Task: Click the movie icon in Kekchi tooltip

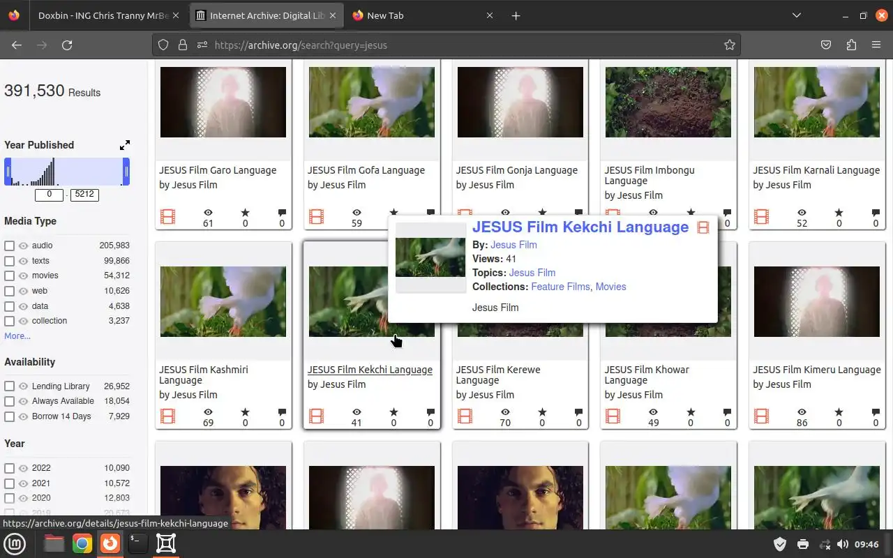Action: (x=703, y=227)
